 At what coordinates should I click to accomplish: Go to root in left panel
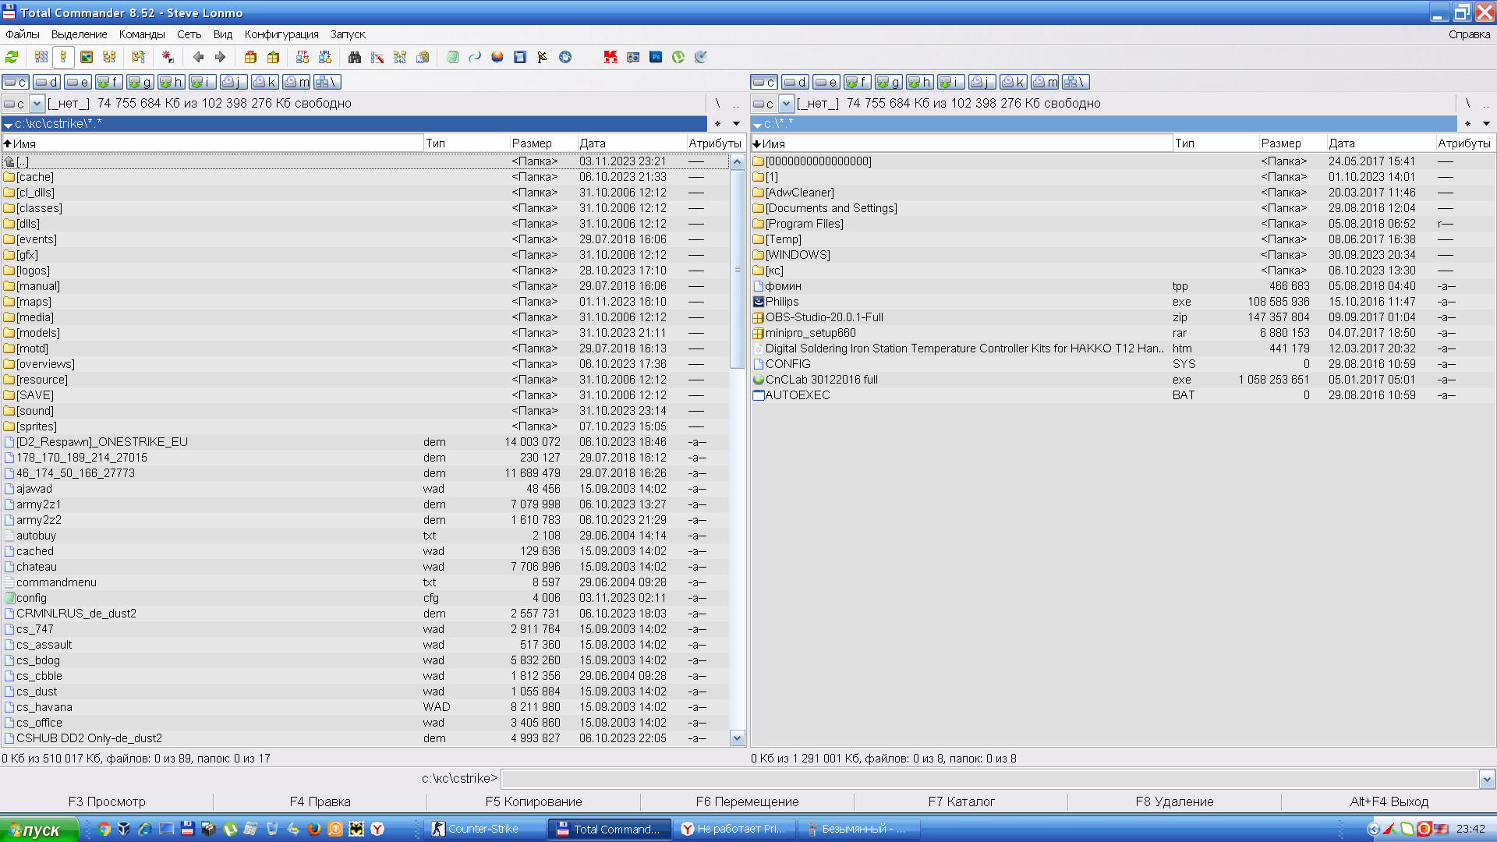tap(717, 103)
